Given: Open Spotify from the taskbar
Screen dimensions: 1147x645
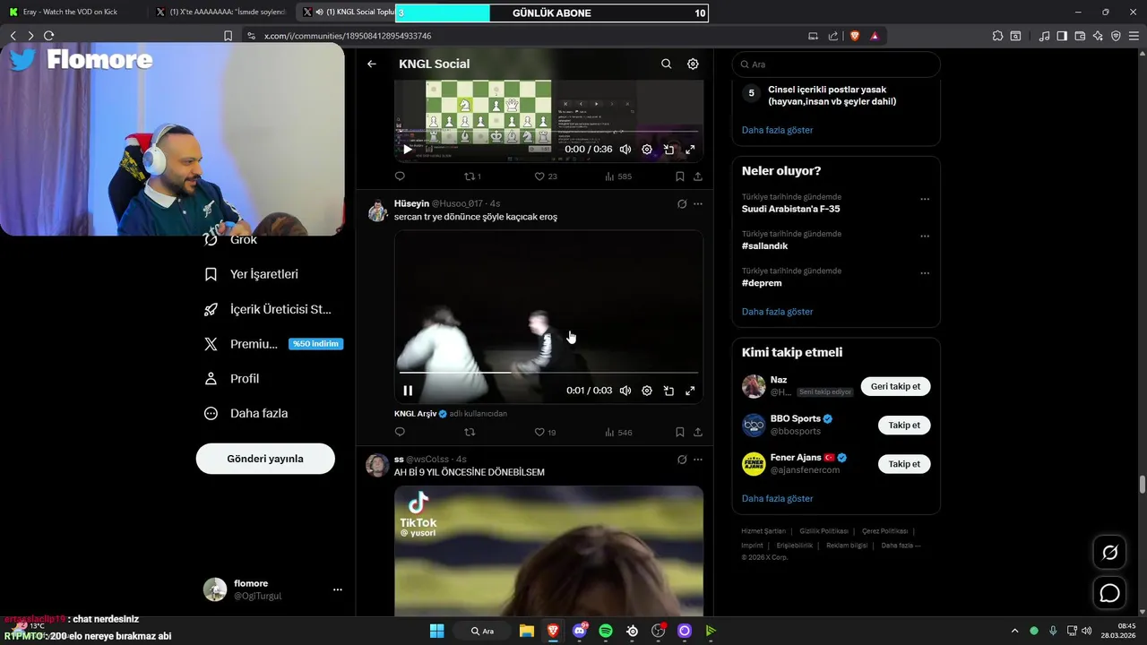Looking at the screenshot, I should [x=606, y=631].
